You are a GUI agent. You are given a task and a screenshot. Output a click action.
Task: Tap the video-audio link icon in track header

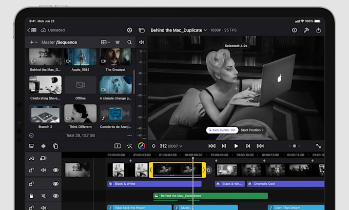pyautogui.click(x=43, y=158)
